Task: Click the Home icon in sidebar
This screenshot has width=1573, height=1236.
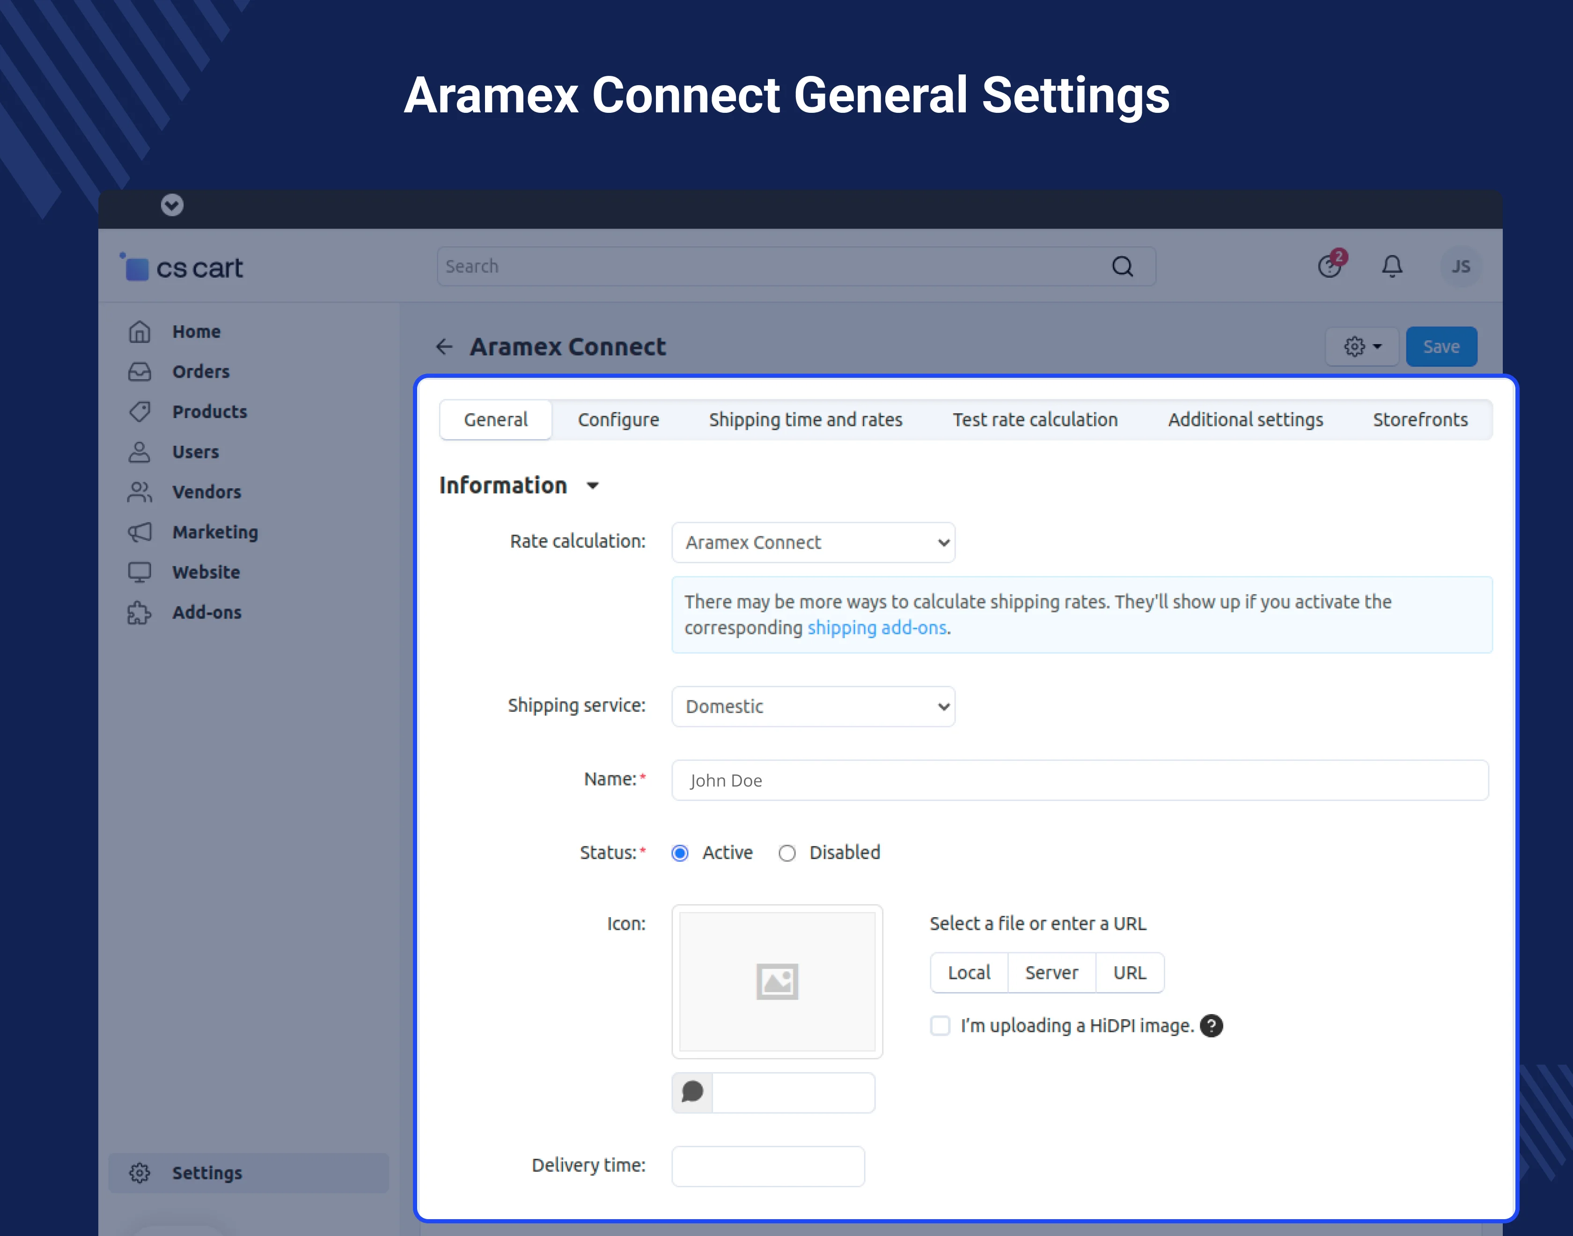Action: [140, 331]
